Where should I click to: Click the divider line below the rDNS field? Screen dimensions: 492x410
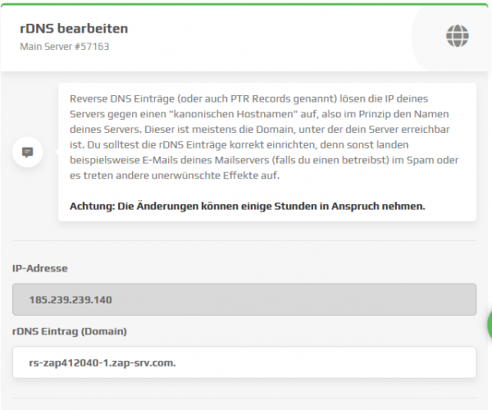click(244, 399)
